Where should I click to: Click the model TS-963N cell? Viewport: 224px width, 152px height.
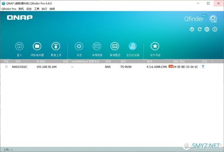pyautogui.click(x=126, y=67)
